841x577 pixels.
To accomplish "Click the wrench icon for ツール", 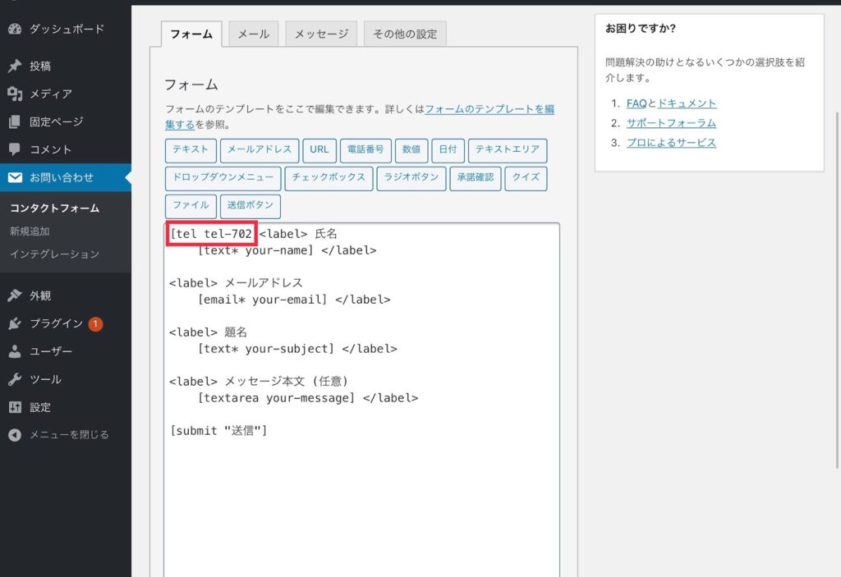I will tap(15, 380).
